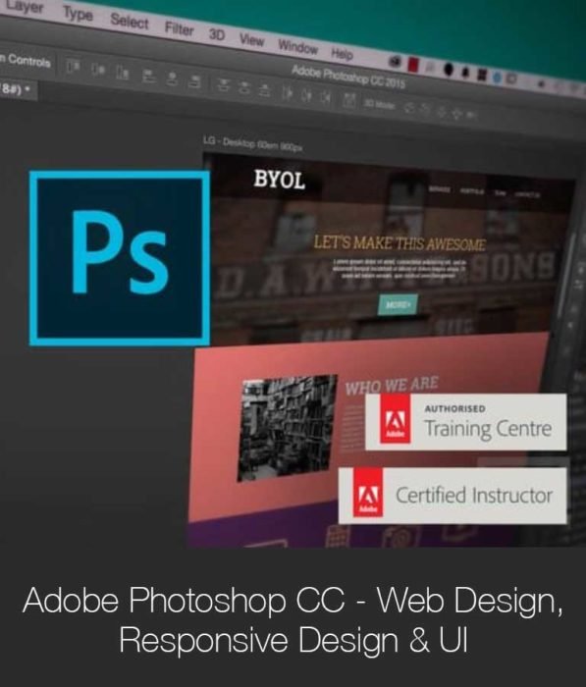586x687 pixels.
Task: Open the Window menu
Action: click(297, 46)
